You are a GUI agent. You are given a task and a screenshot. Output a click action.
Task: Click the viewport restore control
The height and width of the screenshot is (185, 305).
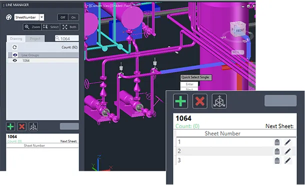tap(248, 6)
